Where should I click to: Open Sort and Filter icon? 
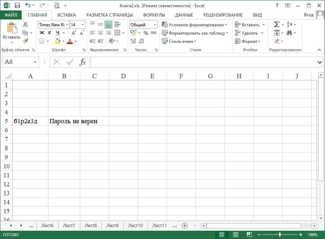(x=290, y=25)
